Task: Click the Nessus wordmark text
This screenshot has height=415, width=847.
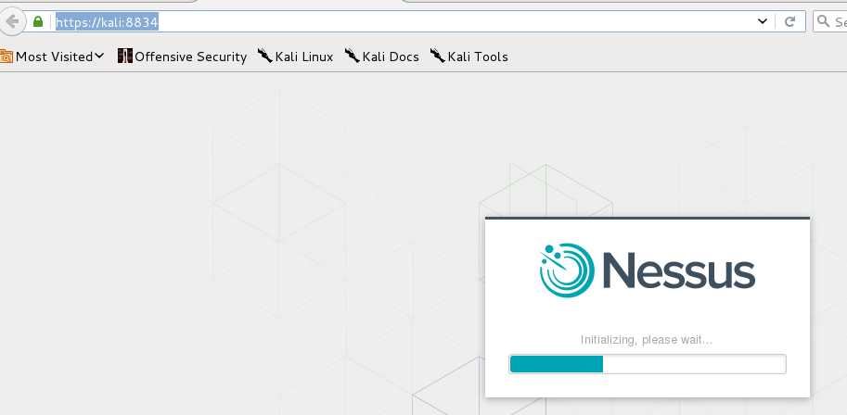Action: (x=678, y=270)
